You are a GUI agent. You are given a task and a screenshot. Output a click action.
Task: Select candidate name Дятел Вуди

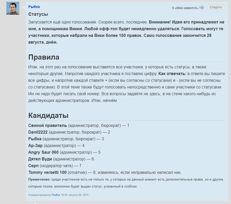point(40,159)
